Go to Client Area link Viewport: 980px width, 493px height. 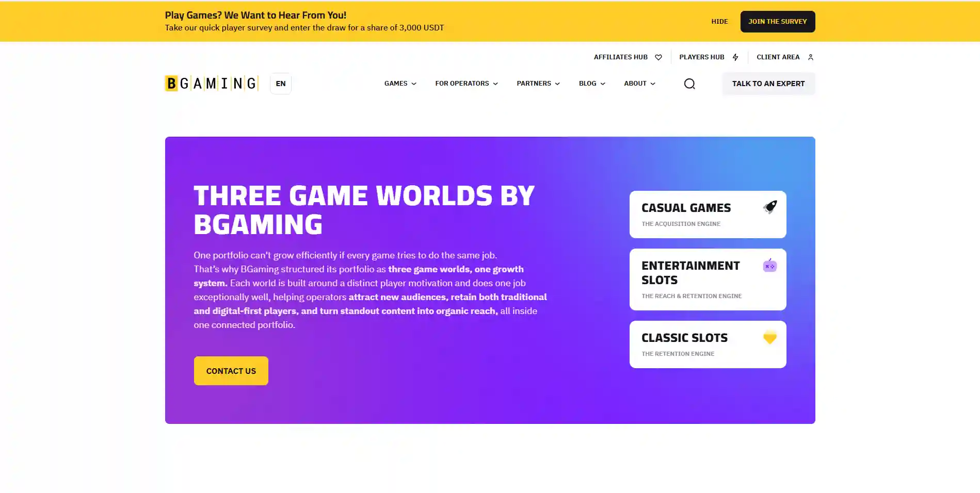click(778, 57)
